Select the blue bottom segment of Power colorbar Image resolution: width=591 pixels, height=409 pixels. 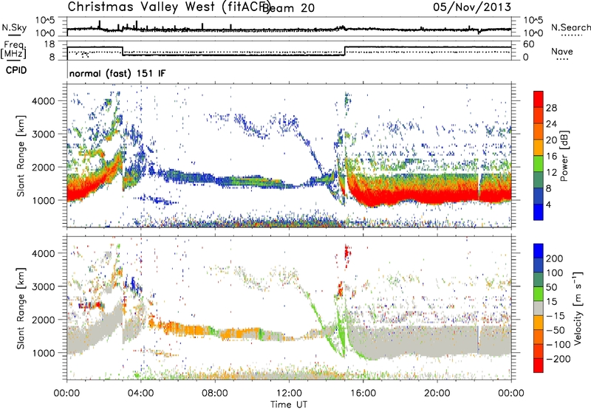coord(539,212)
